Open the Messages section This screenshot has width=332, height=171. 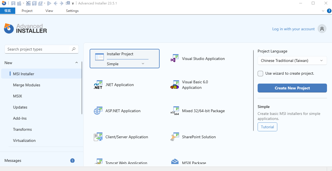[x=13, y=161]
